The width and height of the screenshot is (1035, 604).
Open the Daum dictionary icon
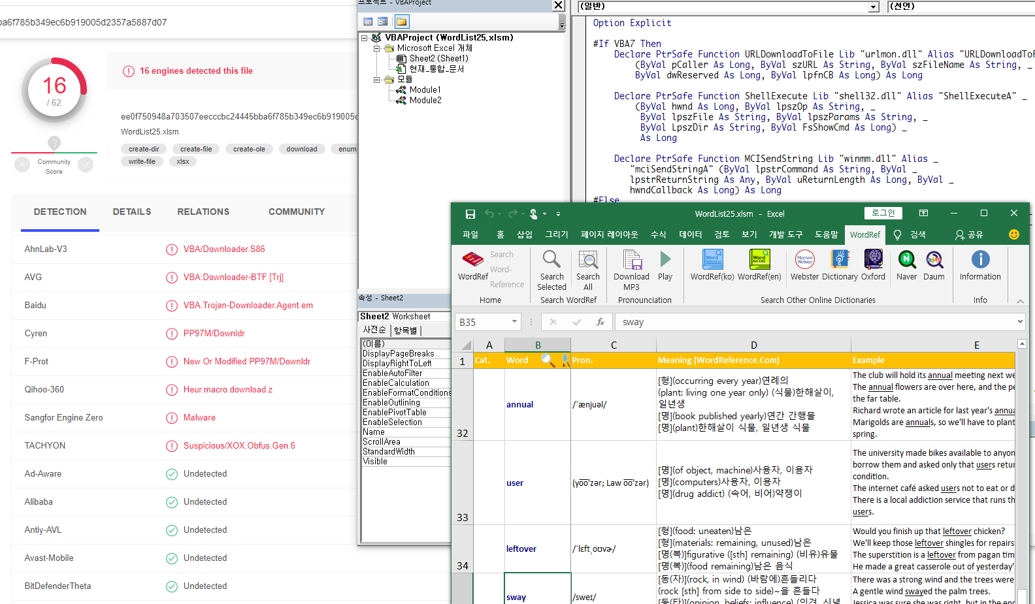click(x=934, y=266)
